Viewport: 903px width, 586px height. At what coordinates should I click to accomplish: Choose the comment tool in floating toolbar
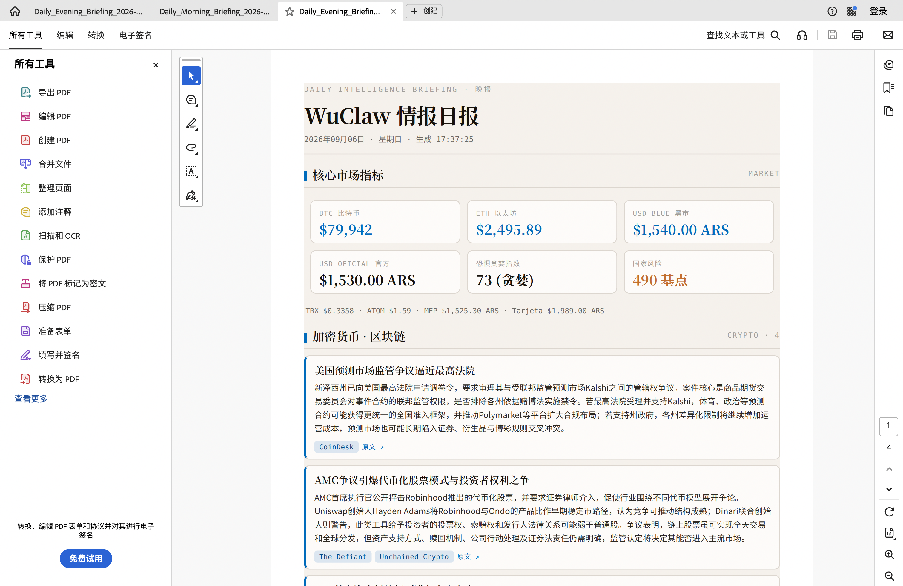click(x=191, y=100)
